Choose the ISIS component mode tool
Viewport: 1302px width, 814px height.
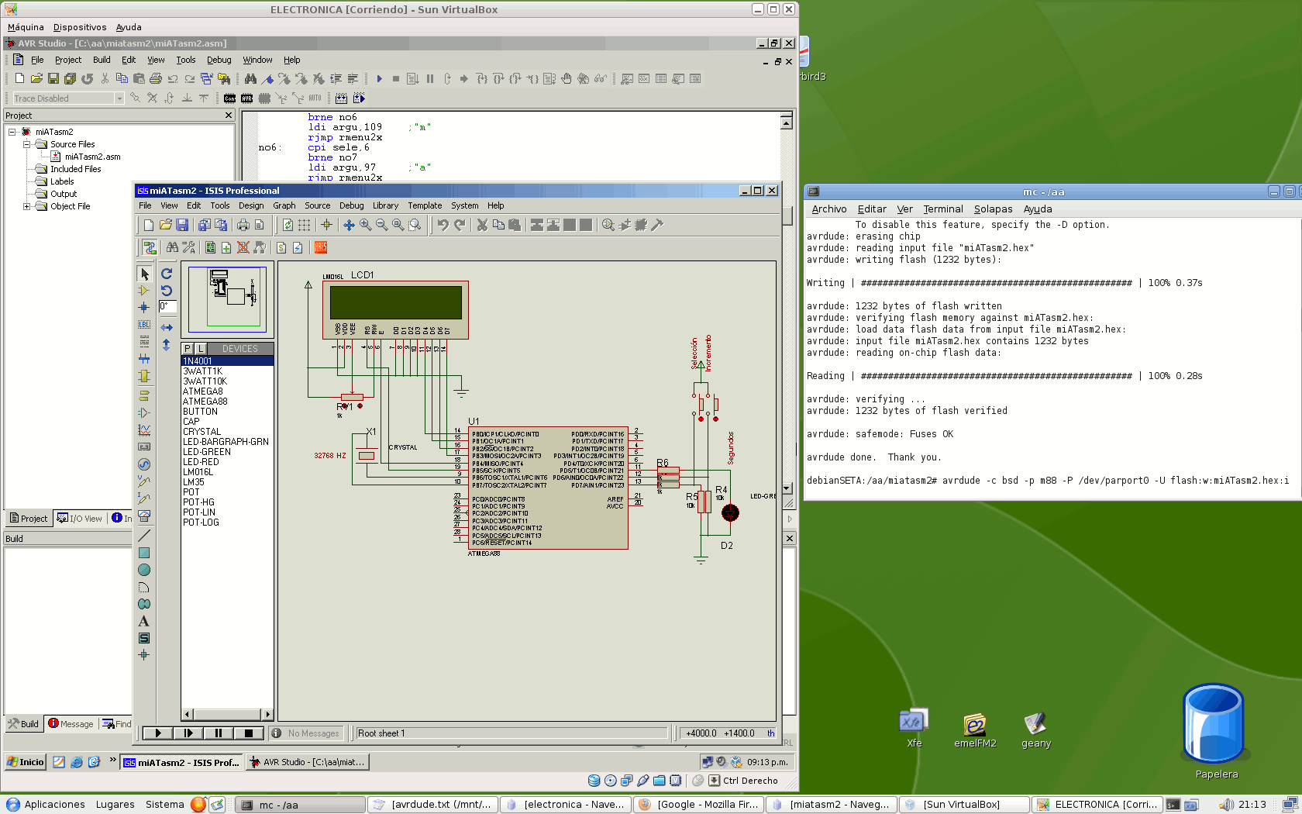(x=144, y=291)
